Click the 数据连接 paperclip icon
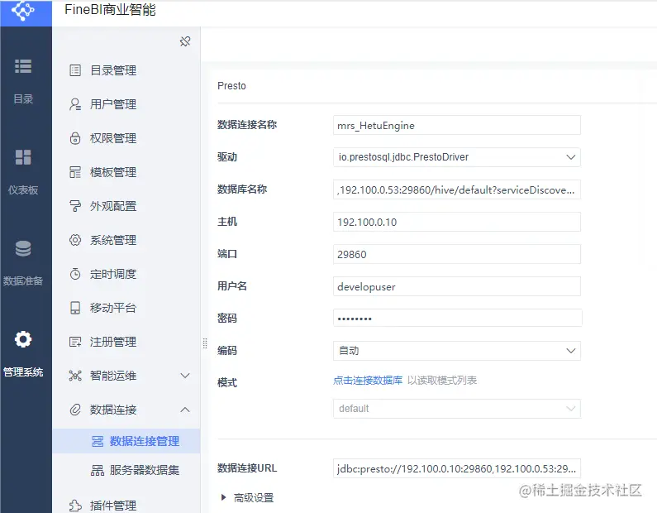Screen dimensions: 657x513 coord(75,410)
